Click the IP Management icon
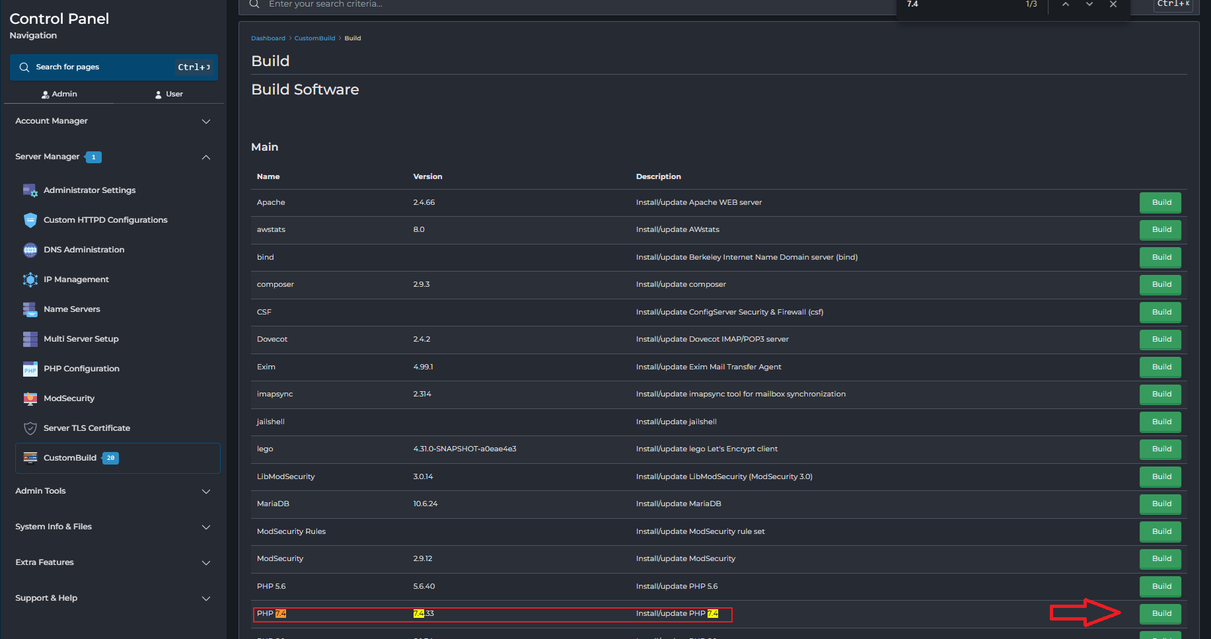The height and width of the screenshot is (639, 1211). (30, 280)
